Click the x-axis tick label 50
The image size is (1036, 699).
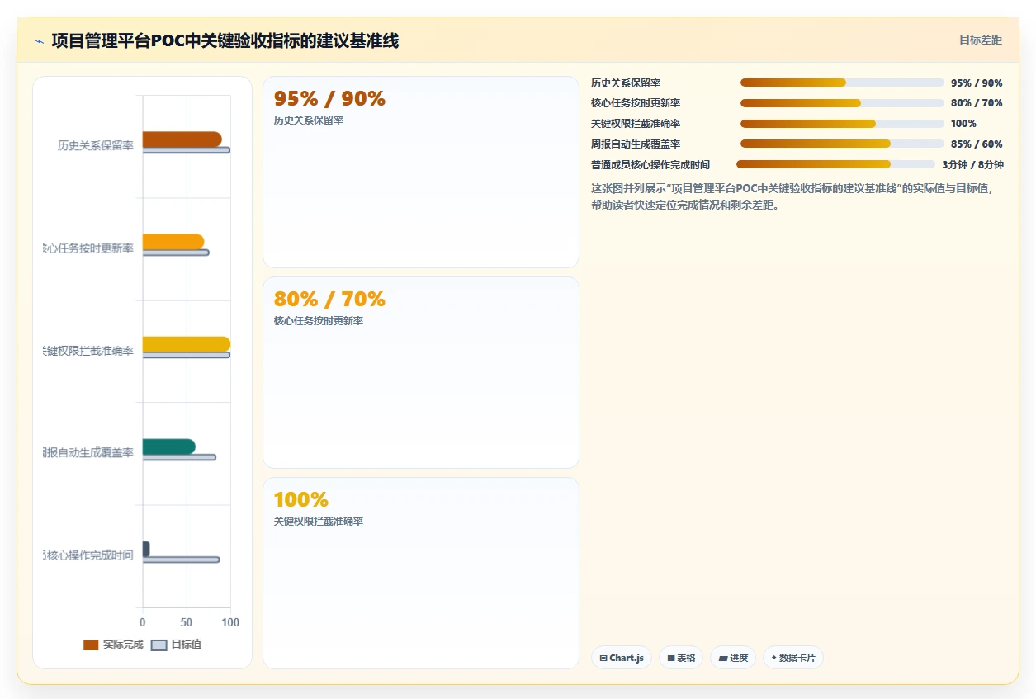(187, 622)
